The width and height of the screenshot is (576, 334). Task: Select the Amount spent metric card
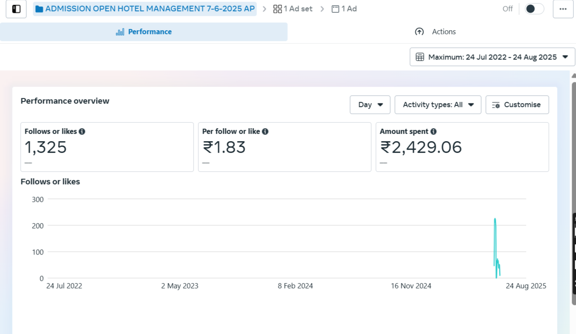(x=462, y=147)
